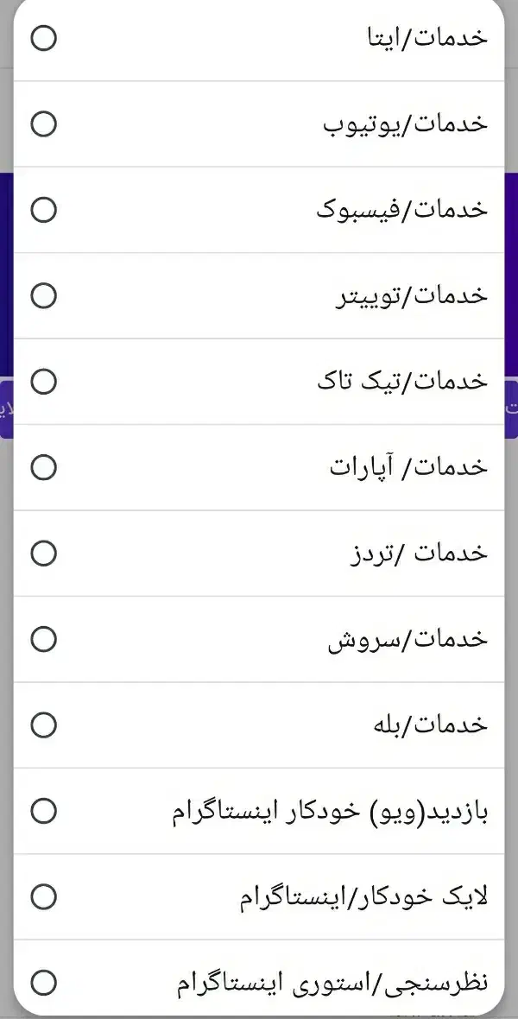Choose the خدمات/فیسبوک radio button
The width and height of the screenshot is (518, 1019).
43,210
